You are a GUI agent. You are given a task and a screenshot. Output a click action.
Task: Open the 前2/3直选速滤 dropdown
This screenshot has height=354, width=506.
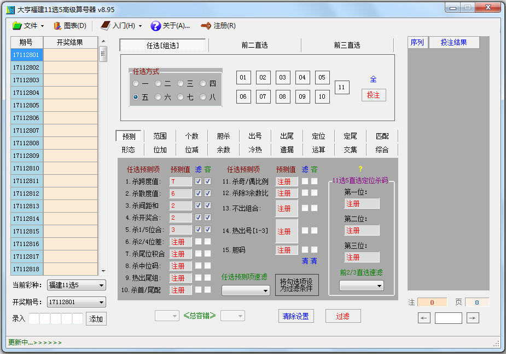[x=362, y=286]
